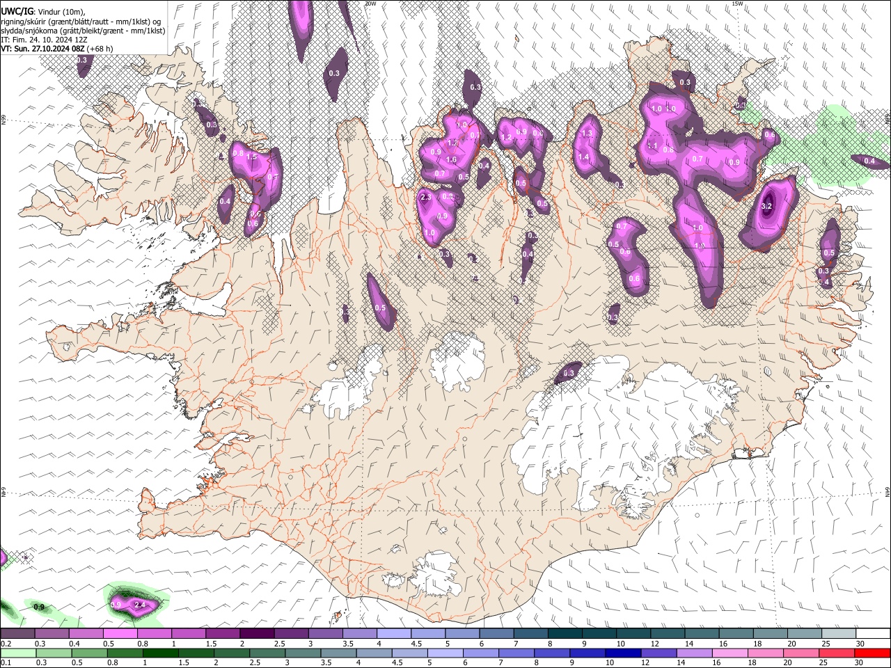Click the 2.4 precipitation value offshore southwest
The image size is (891, 668).
140,605
